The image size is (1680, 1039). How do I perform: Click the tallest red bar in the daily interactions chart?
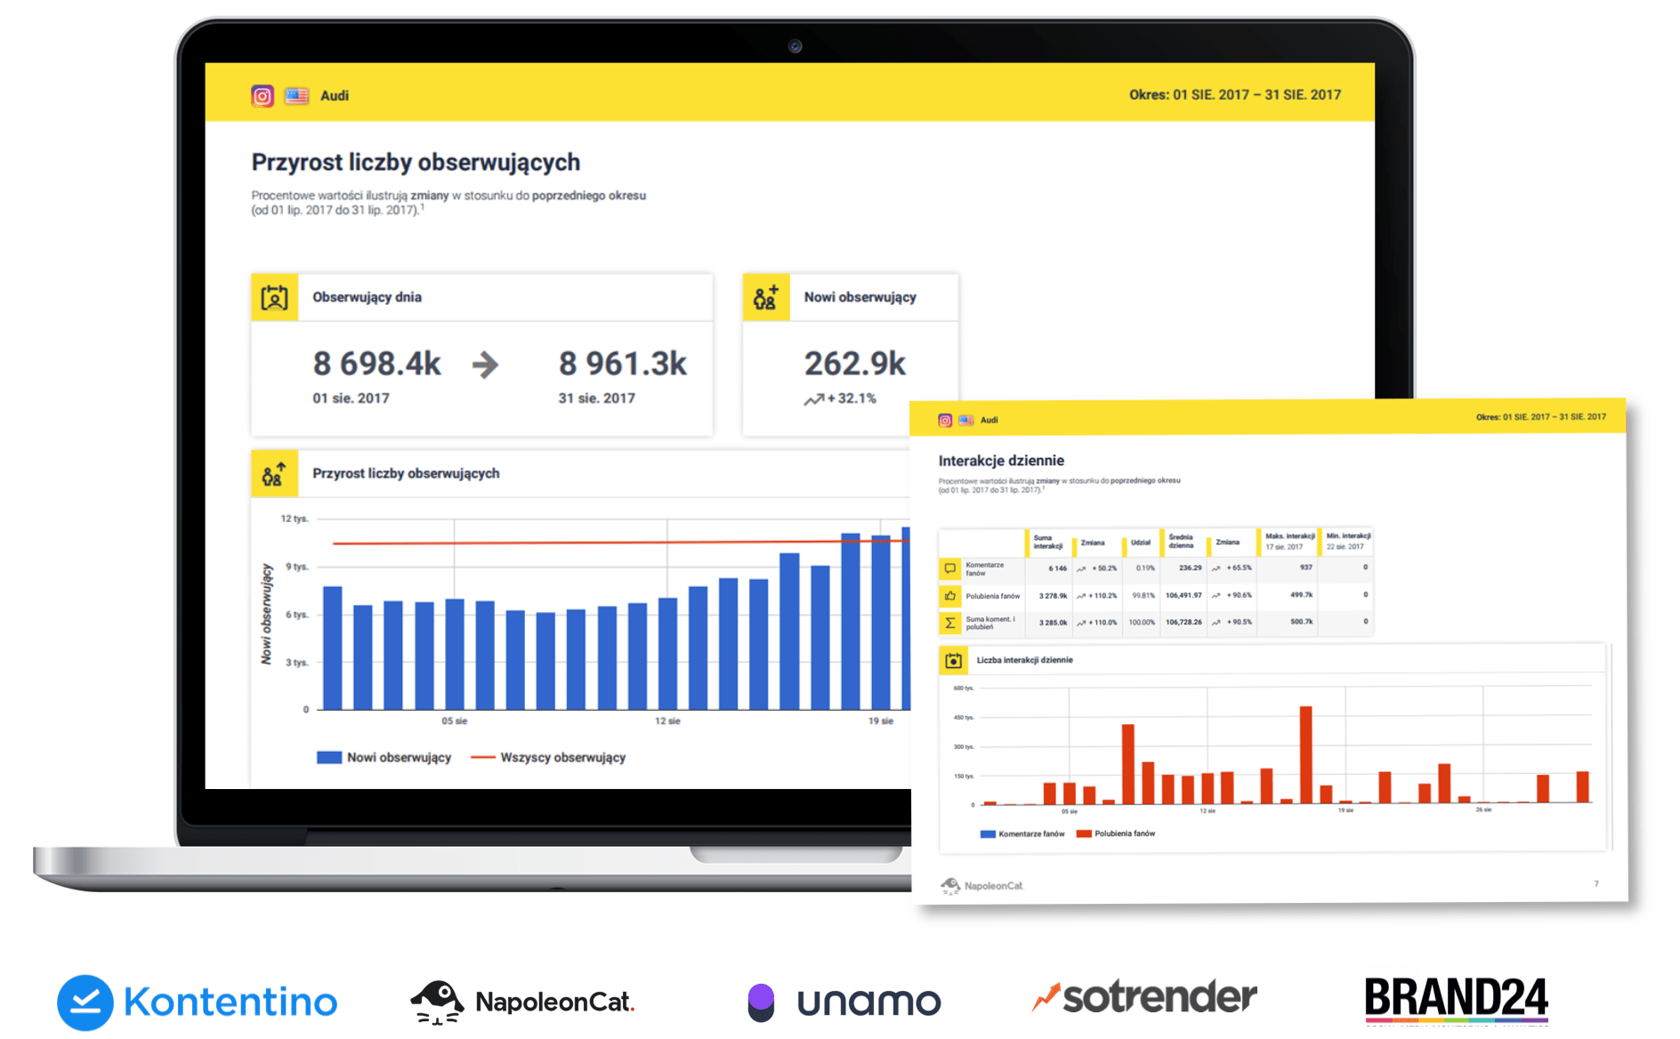(1305, 755)
